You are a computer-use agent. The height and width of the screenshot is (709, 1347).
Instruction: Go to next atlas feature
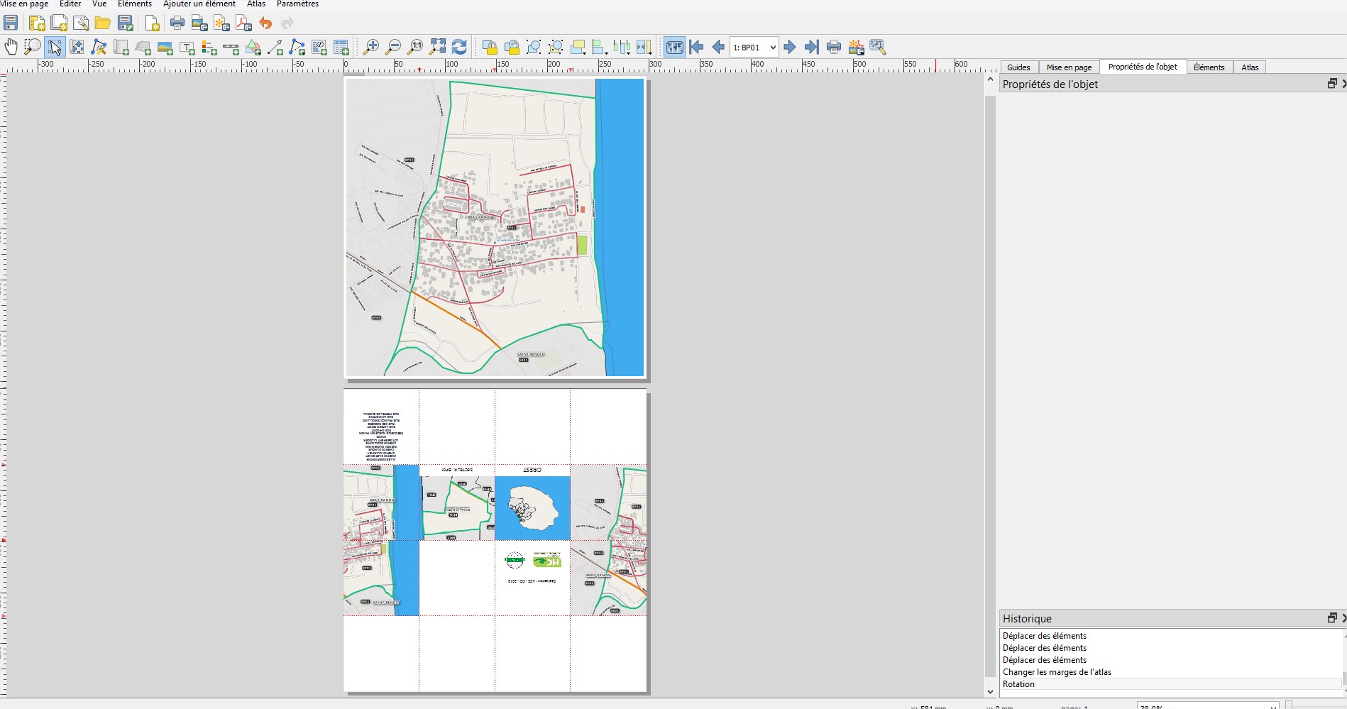[790, 48]
